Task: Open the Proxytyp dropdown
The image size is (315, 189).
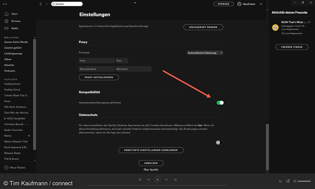Action: [205, 53]
